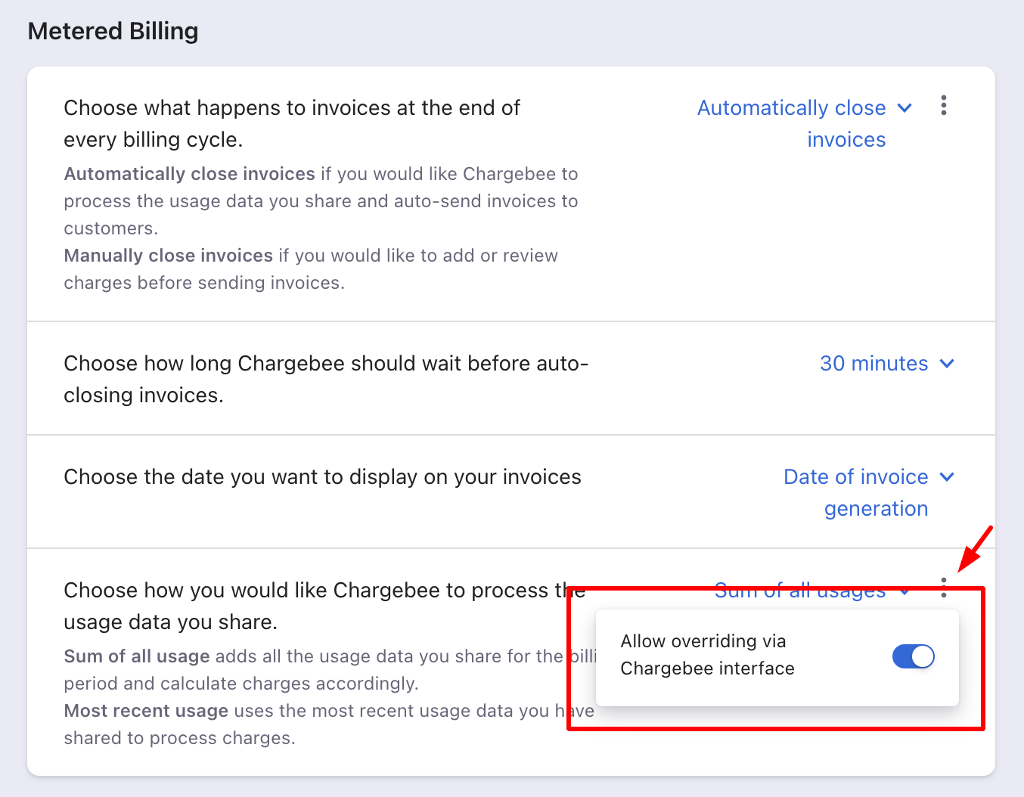Open the three-dot menu beside Sum of all usages

[x=943, y=588]
